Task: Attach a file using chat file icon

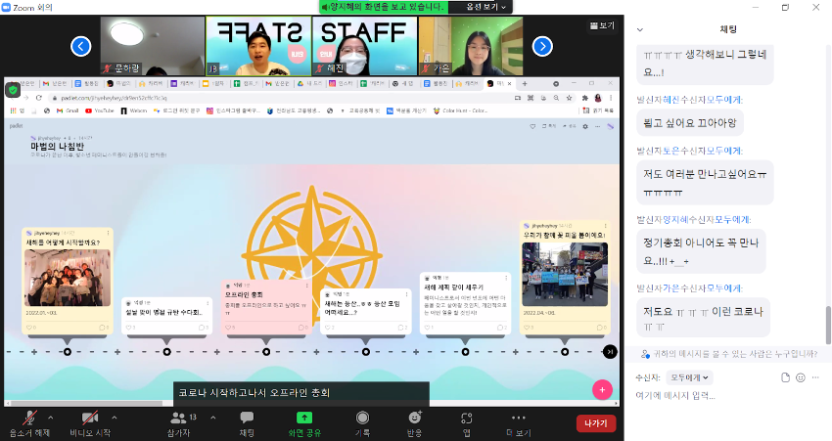Action: coord(785,377)
